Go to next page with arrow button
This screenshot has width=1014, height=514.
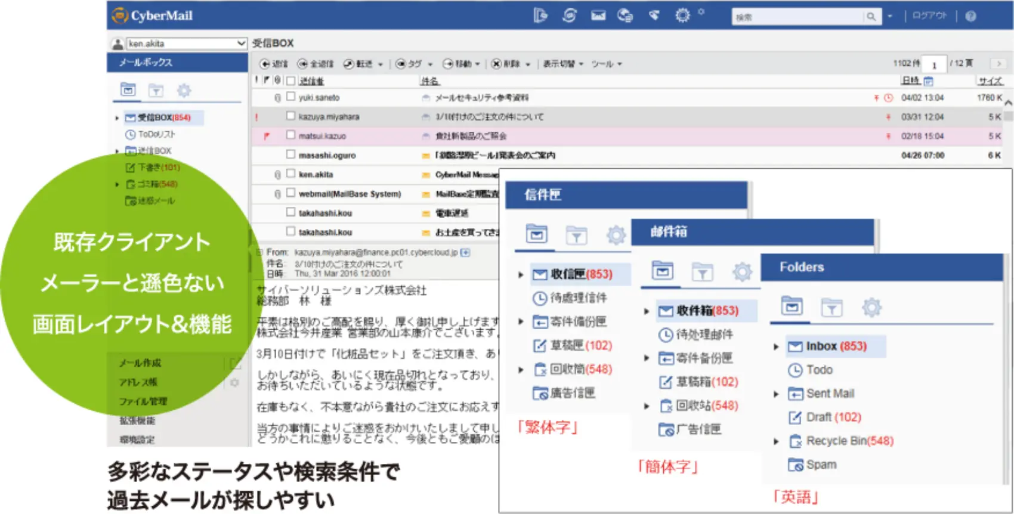point(998,64)
